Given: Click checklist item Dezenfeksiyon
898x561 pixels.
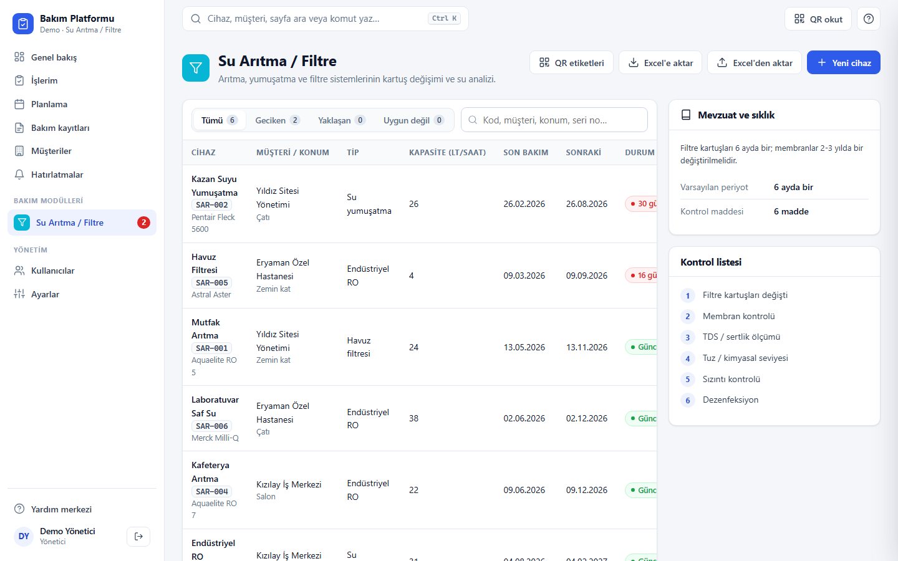Looking at the screenshot, I should pos(731,400).
